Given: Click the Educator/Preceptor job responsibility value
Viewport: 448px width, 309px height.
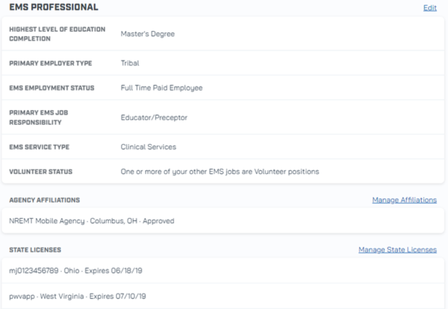Looking at the screenshot, I should [154, 118].
